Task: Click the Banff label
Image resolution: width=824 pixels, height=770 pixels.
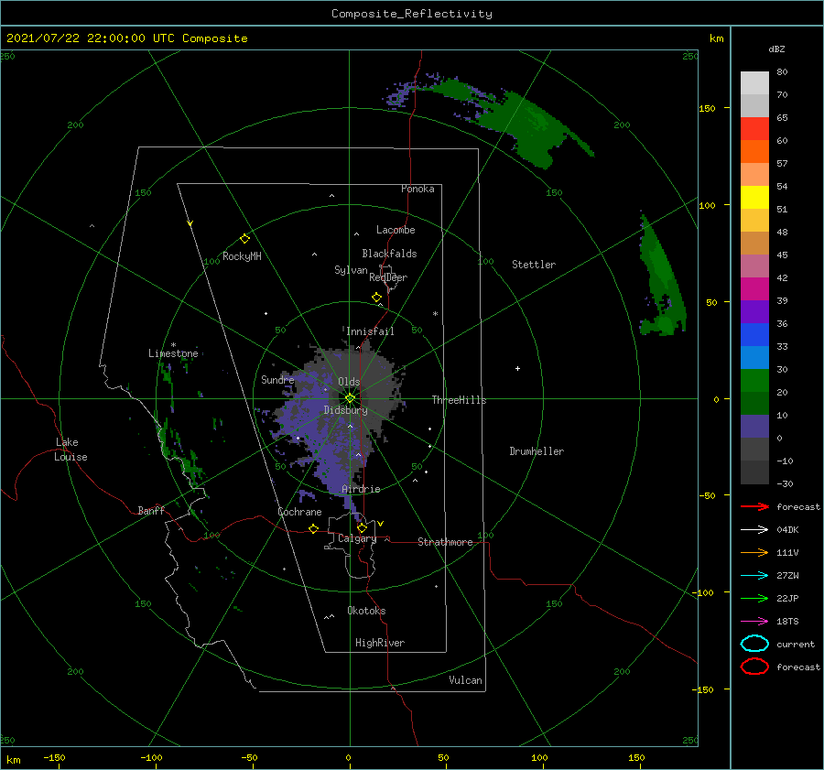Action: click(151, 510)
